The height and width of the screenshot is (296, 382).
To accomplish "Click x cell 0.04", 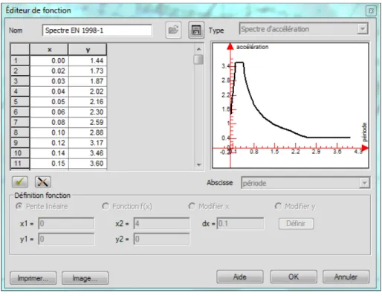I will click(49, 91).
